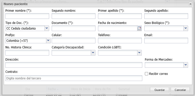The height and width of the screenshot is (96, 195).
Task: Expand the Condición LGBTI dropdown arrow
Action: click(139, 53)
